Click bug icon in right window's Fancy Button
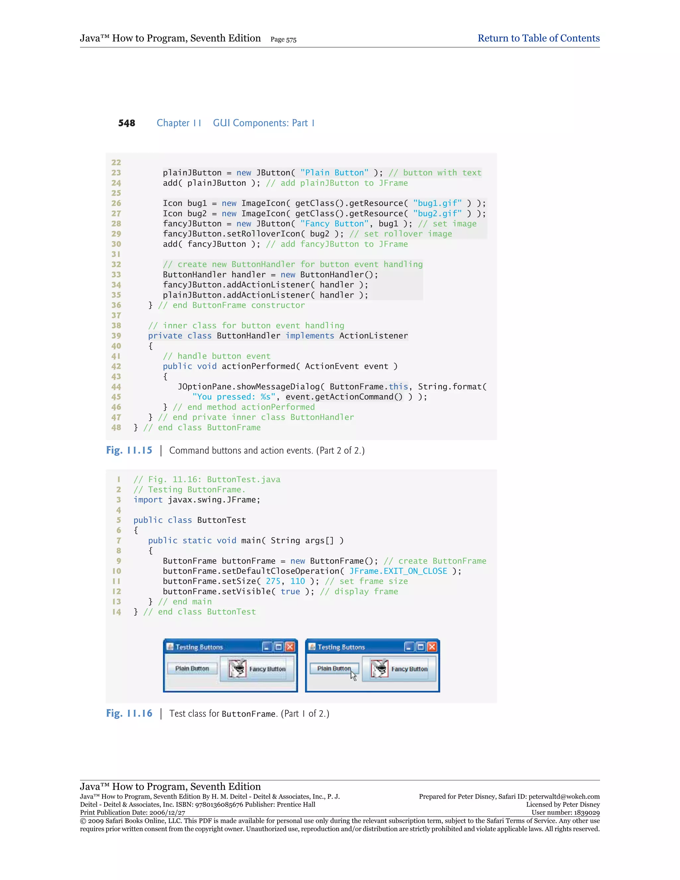The image size is (680, 880). [x=380, y=668]
